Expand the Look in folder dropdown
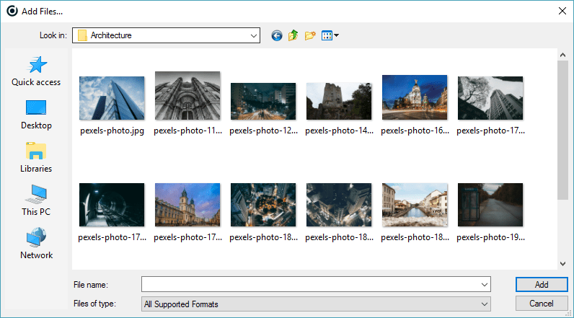 click(x=253, y=35)
